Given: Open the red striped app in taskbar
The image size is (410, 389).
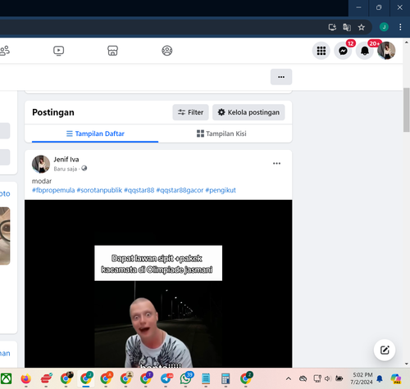Looking at the screenshot, I should pyautogui.click(x=46, y=379).
